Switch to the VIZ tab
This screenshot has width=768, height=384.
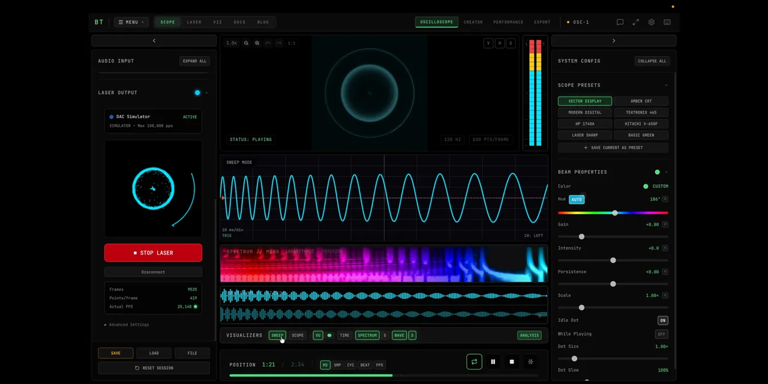(218, 22)
